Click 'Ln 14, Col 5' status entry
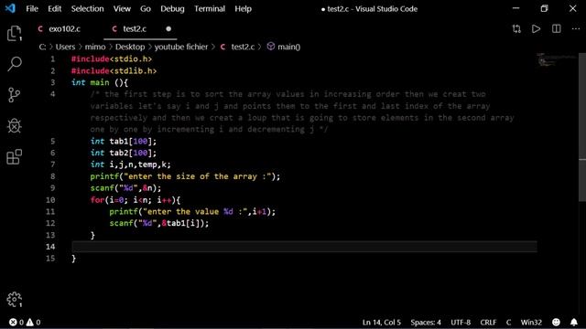Screen dimensions: 586x329 (x=382, y=322)
